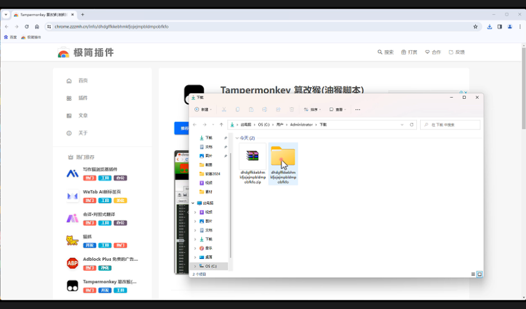Click 打赏 in the site header
The height and width of the screenshot is (309, 526).
click(409, 52)
